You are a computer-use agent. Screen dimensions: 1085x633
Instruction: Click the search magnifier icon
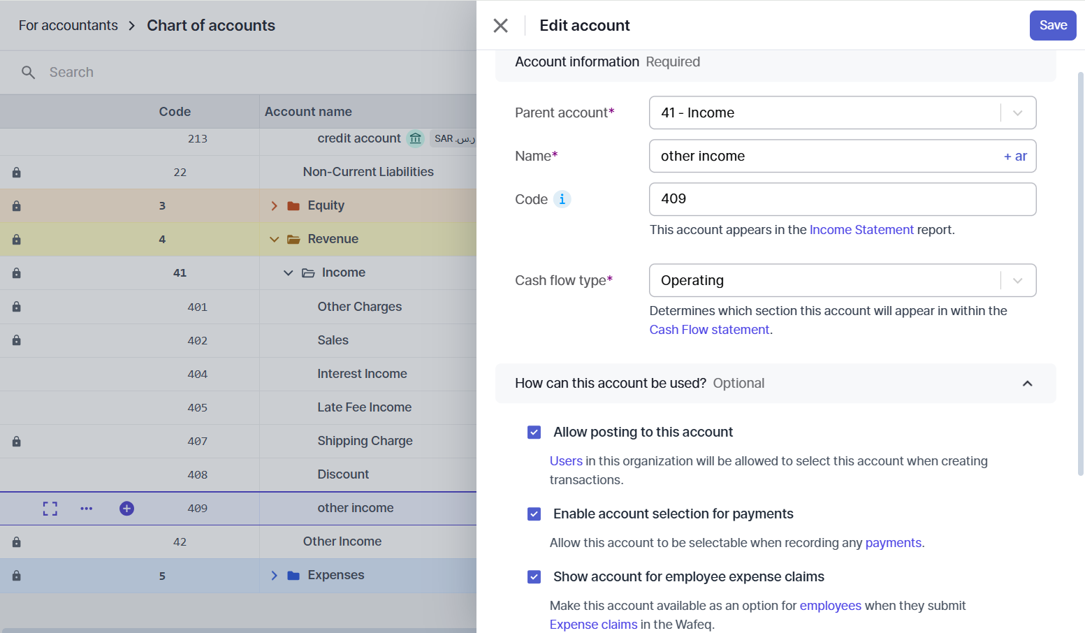pos(28,72)
